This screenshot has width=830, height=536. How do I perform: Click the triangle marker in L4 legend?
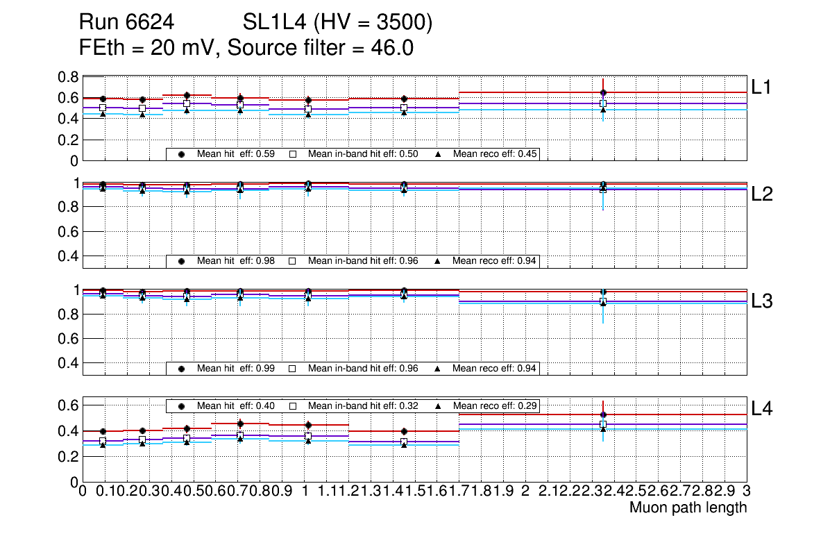point(438,405)
